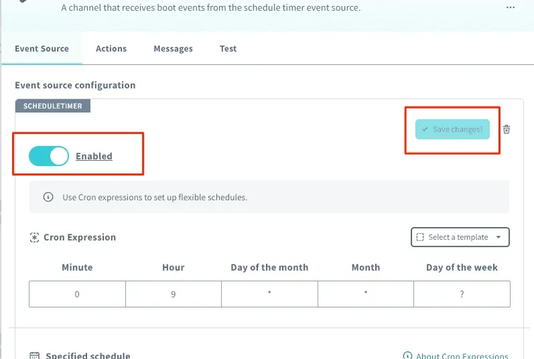The height and width of the screenshot is (359, 534).
Task: Open the three-dots more options menu
Action: coord(510,7)
